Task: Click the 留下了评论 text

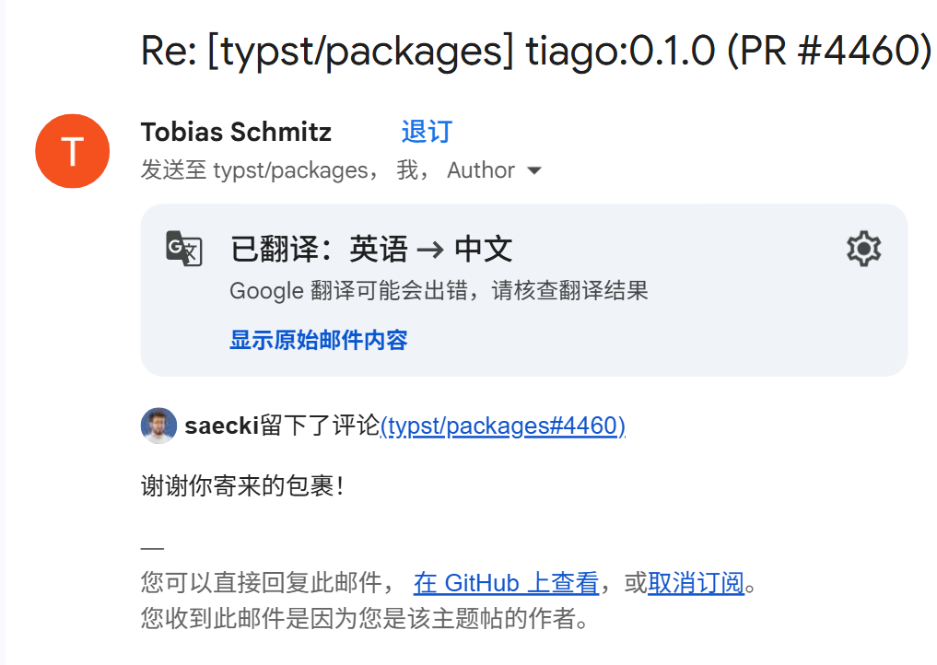Action: coord(320,426)
